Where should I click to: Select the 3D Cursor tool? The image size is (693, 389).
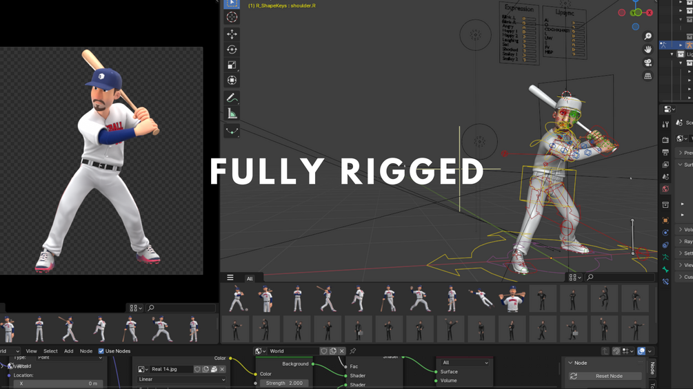click(232, 17)
